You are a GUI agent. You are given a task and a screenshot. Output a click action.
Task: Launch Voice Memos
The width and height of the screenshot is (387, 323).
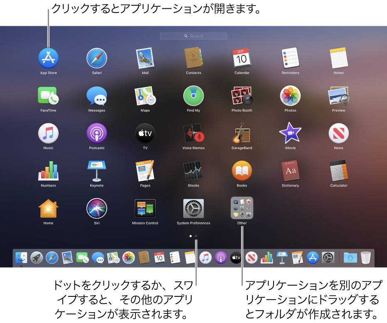click(194, 133)
